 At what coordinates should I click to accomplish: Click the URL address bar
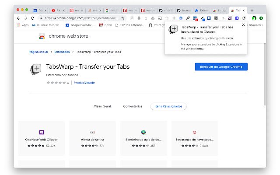click(x=81, y=18)
